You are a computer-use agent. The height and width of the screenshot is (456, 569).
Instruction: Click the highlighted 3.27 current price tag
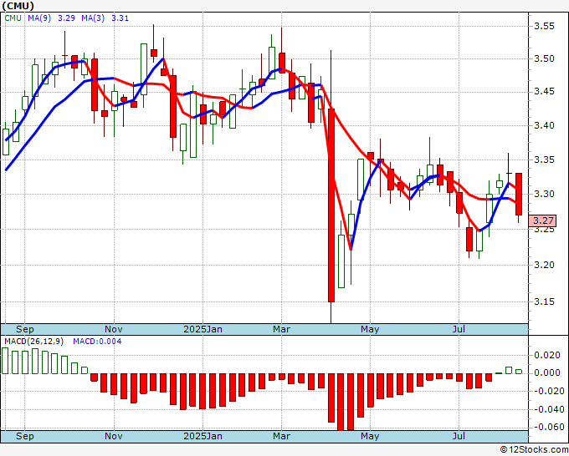pyautogui.click(x=542, y=220)
